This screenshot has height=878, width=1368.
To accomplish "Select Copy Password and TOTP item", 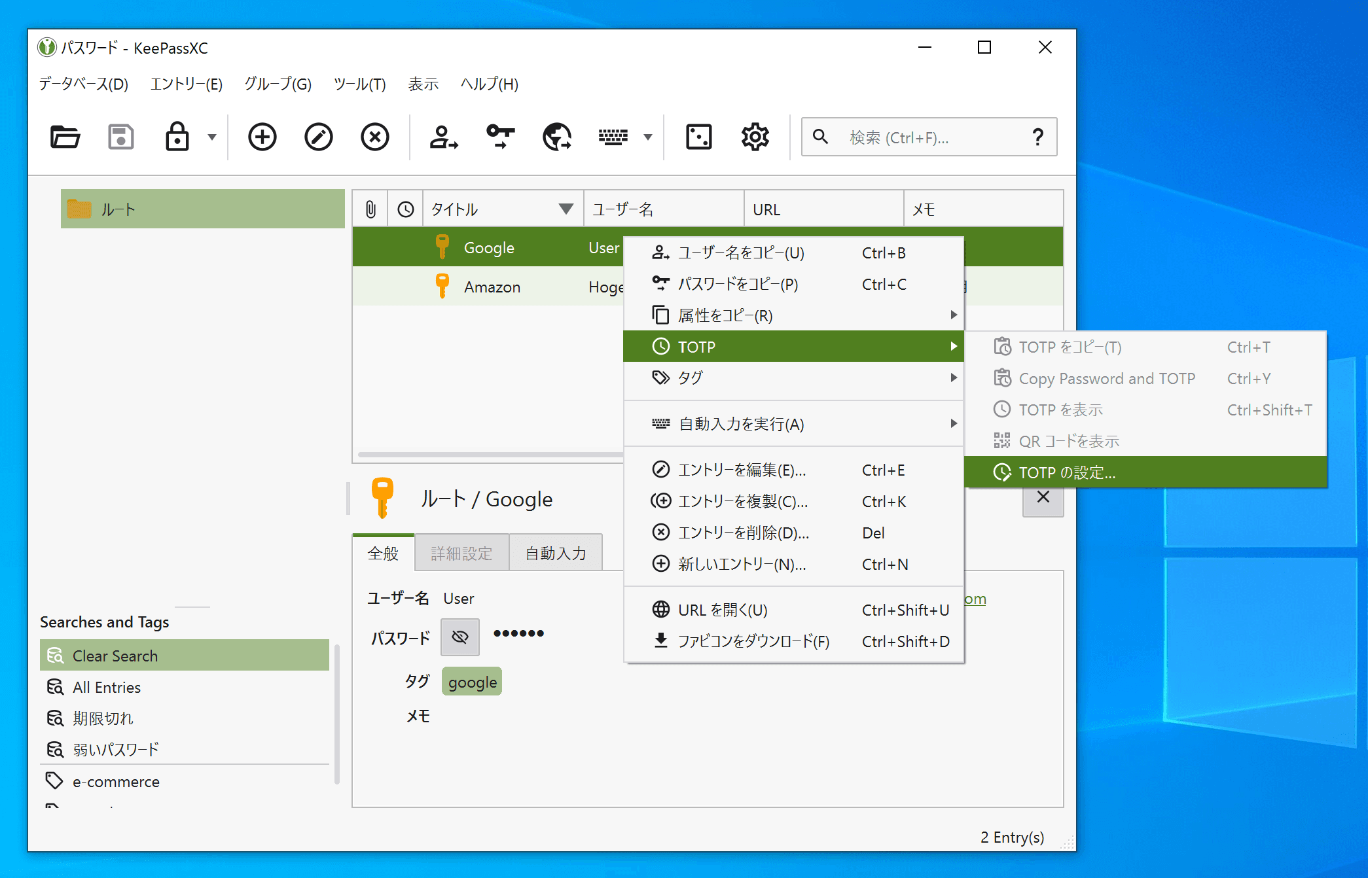I will tap(1146, 378).
